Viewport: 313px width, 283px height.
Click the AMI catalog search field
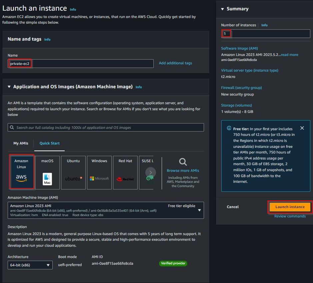(x=106, y=128)
